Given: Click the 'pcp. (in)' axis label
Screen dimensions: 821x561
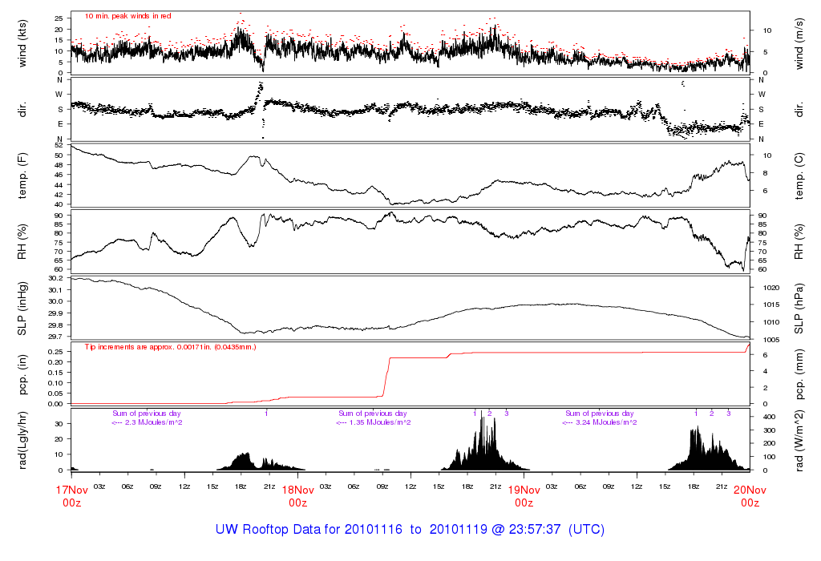Looking at the screenshot, I should pos(22,375).
